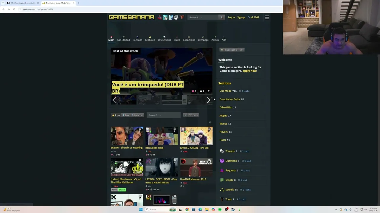Open the Compilation Packs section link

(229, 99)
